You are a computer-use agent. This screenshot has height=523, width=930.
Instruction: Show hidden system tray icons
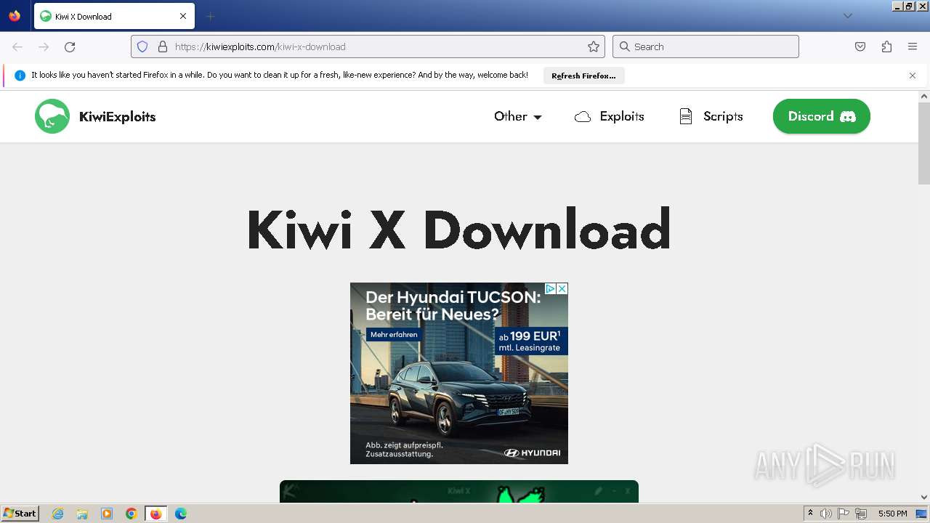(810, 514)
